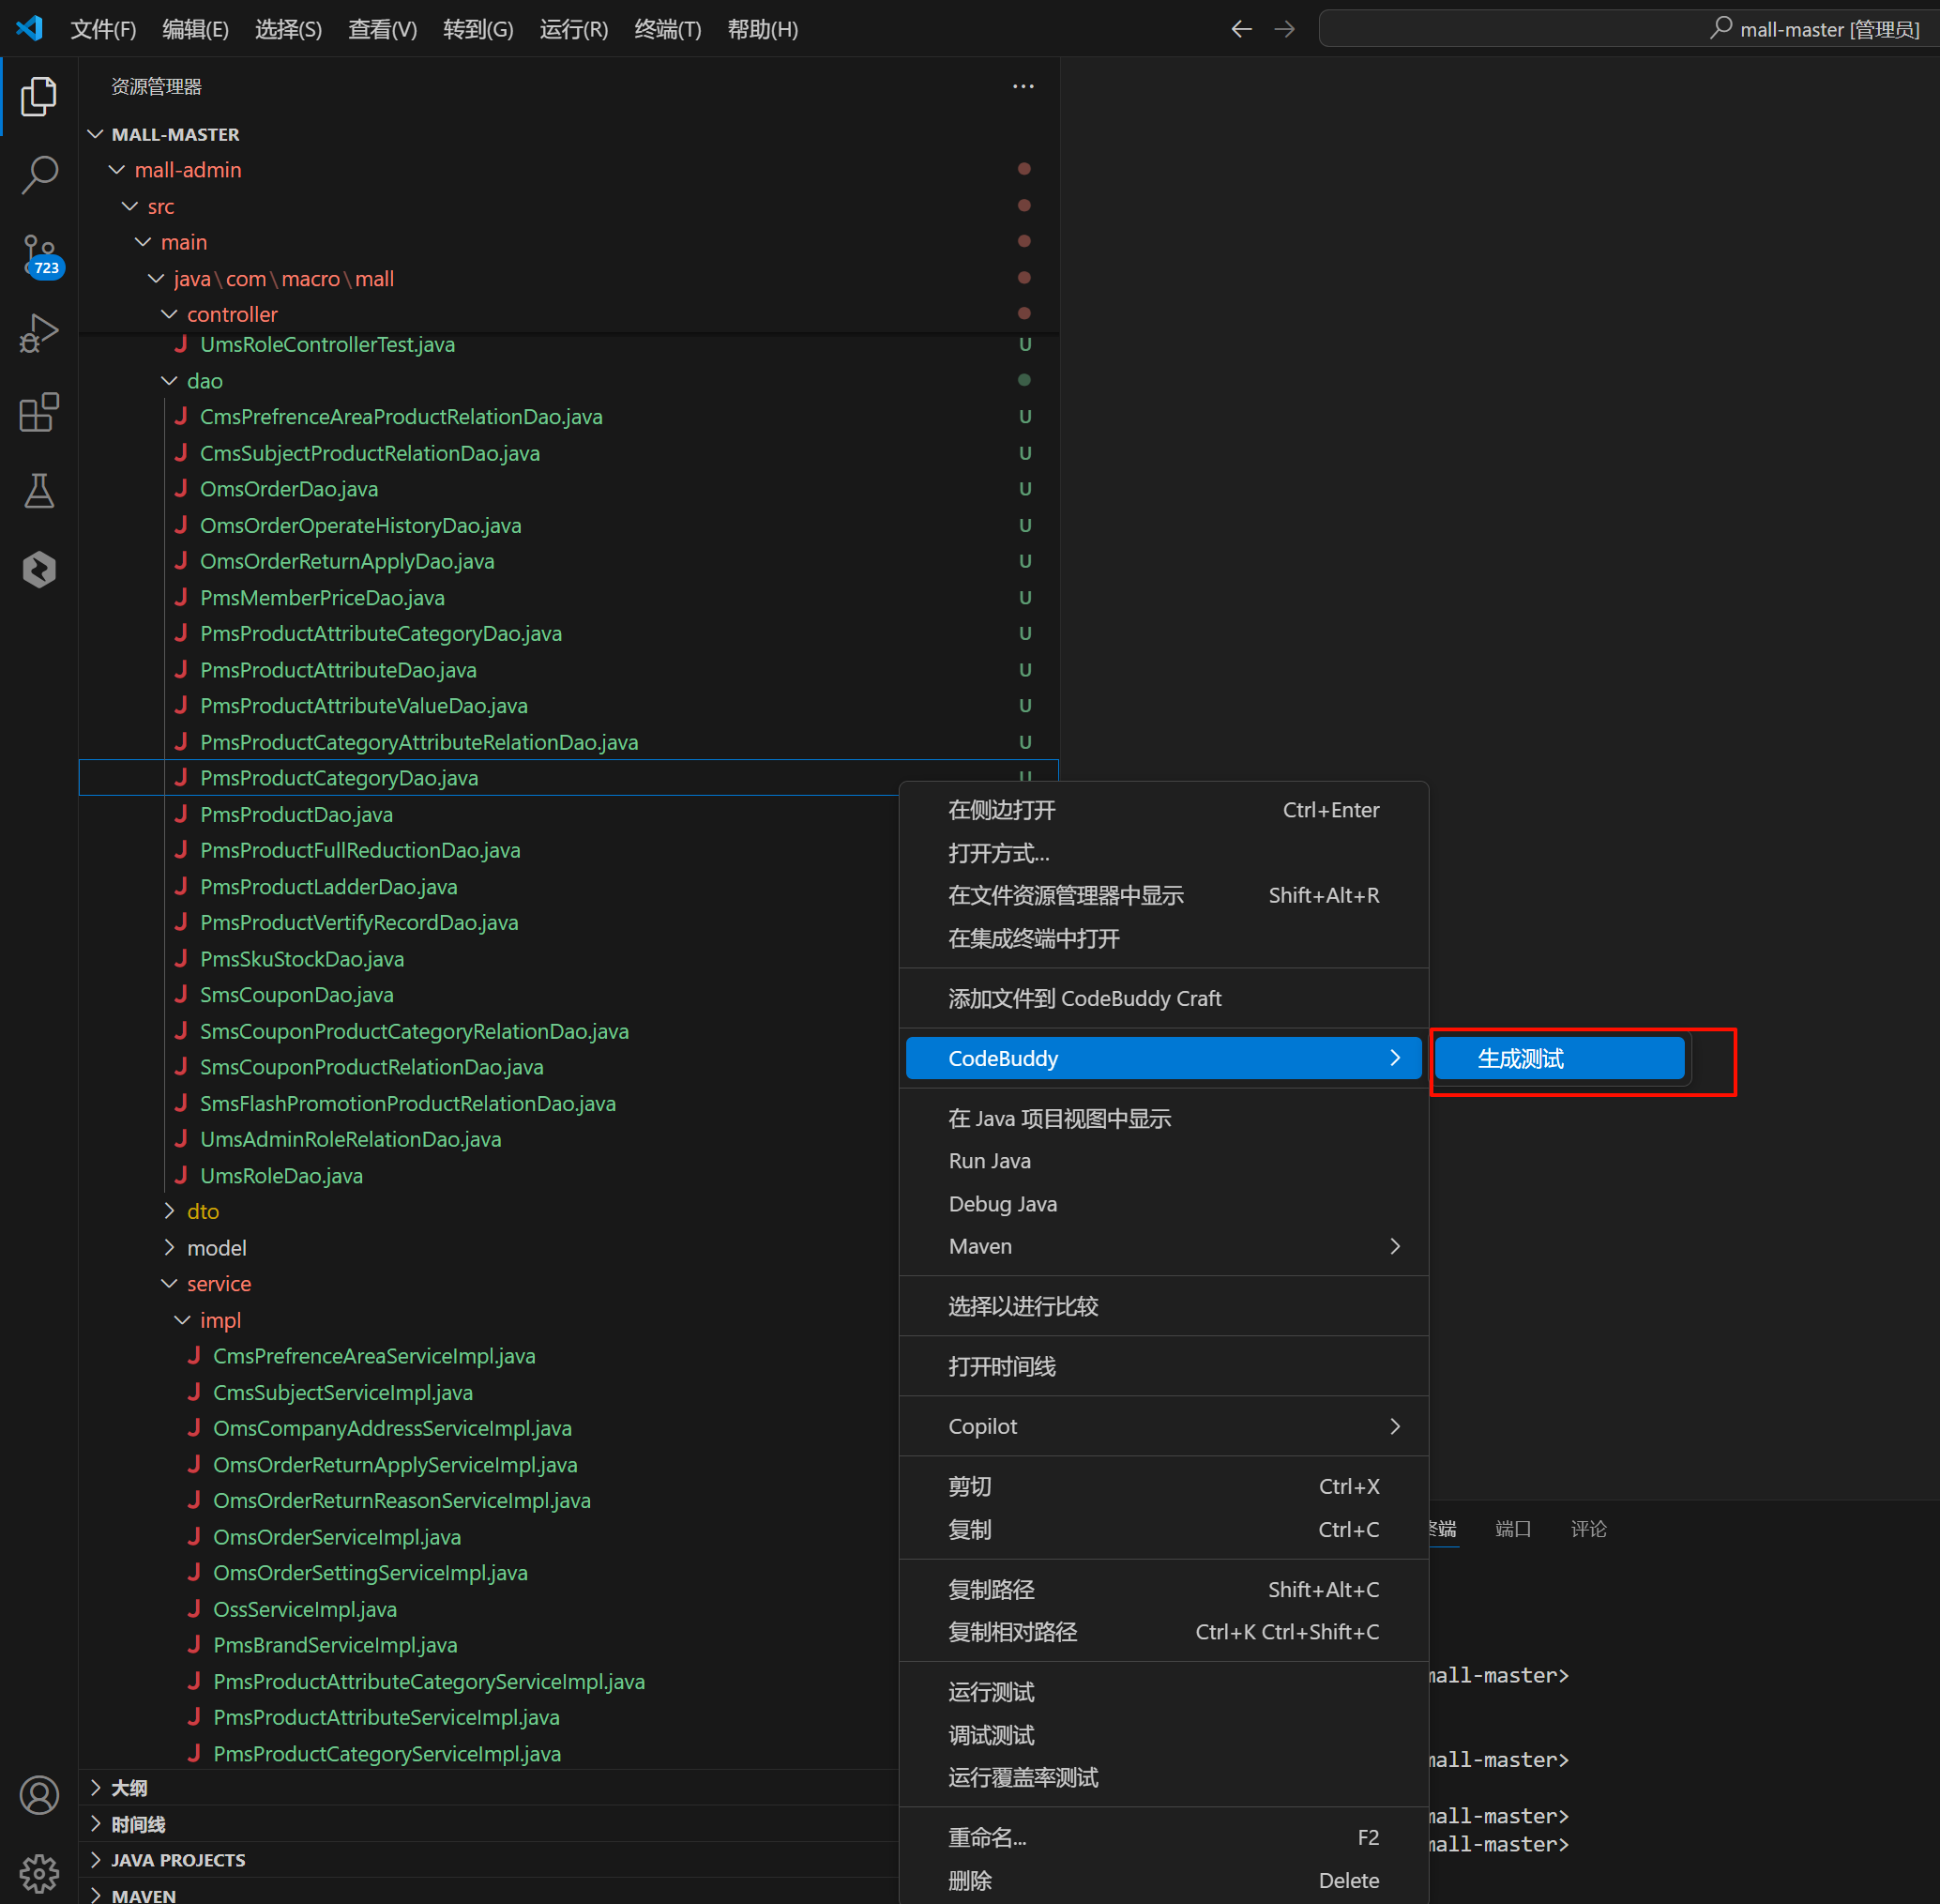Open OmsOrderDao.java file
1940x1904 pixels.
coord(568,489)
